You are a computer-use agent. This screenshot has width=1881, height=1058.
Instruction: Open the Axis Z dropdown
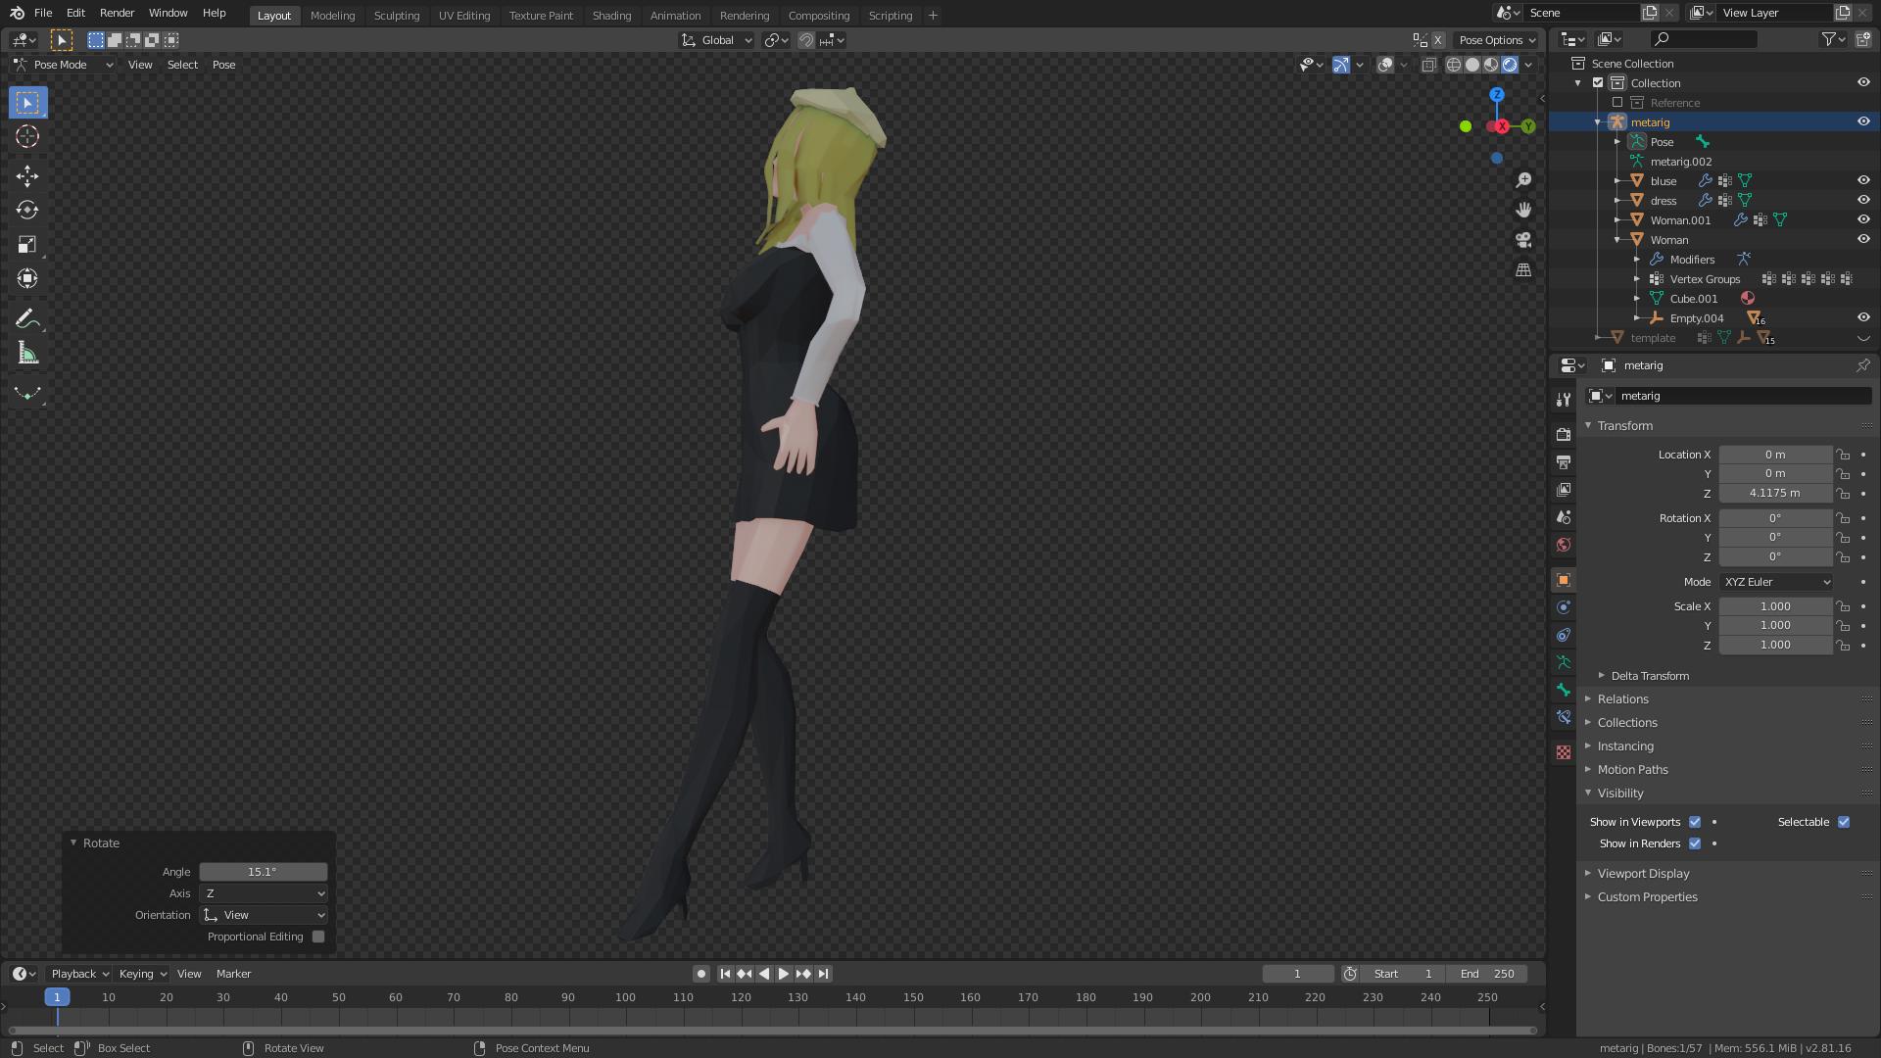pos(264,893)
